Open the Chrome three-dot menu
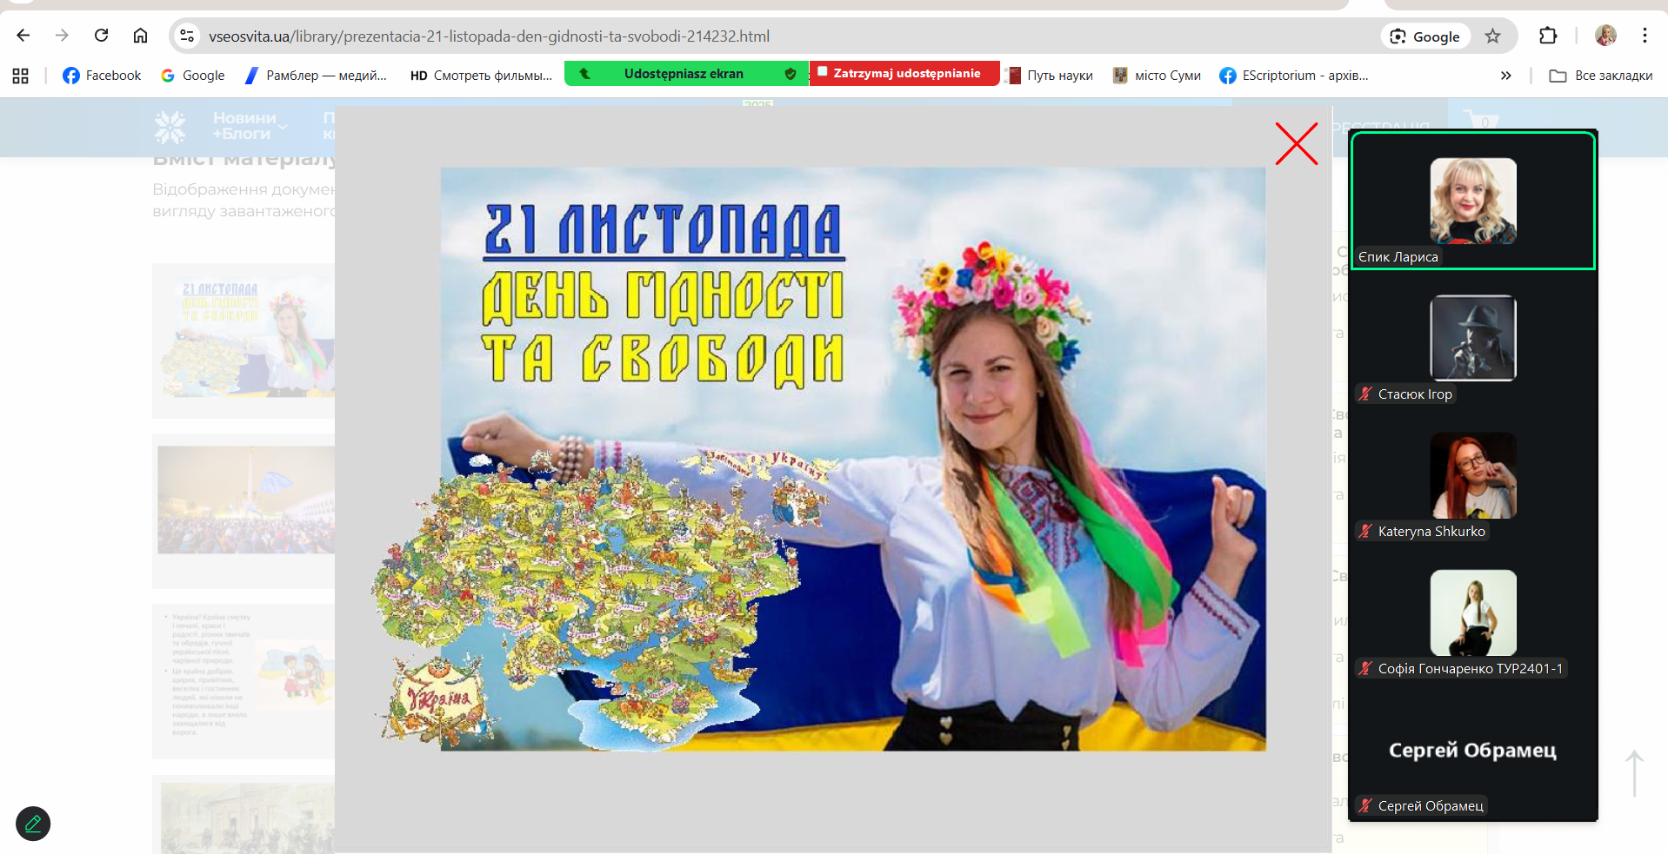 coord(1644,36)
